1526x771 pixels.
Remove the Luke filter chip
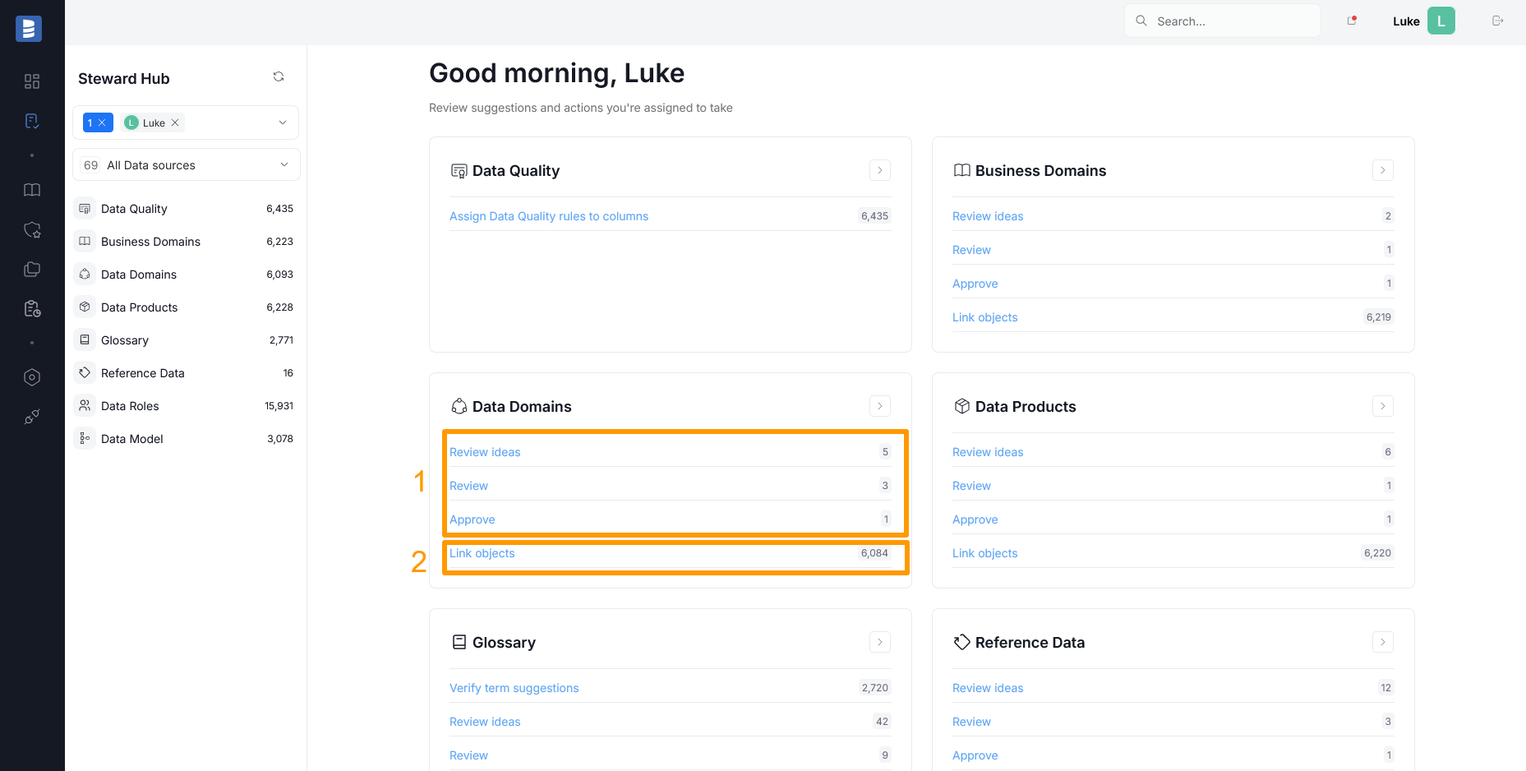(x=175, y=122)
